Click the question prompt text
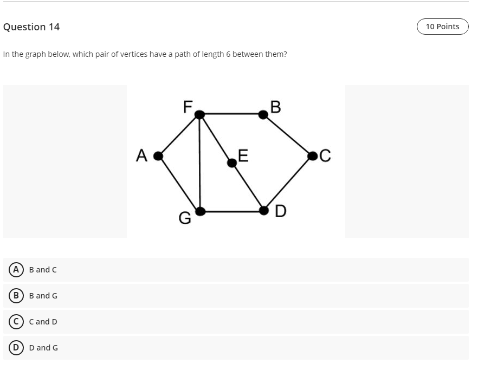The image size is (484, 377). 145,54
